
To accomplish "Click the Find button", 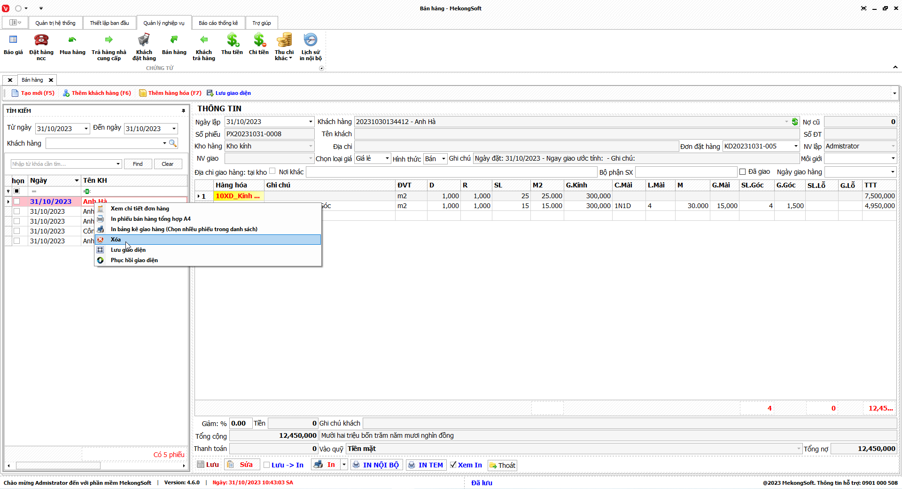I will [138, 164].
